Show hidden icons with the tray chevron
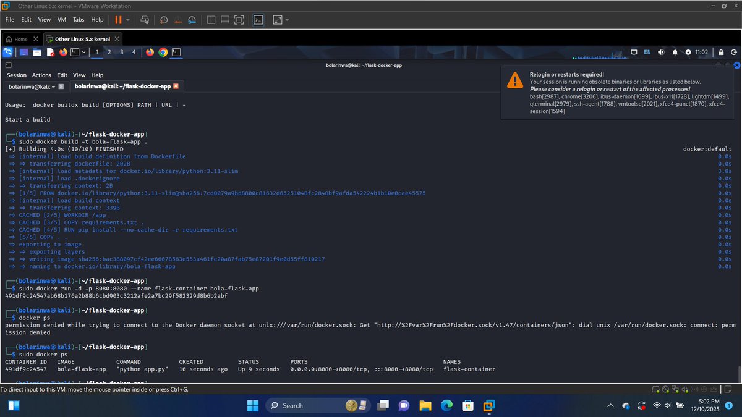Viewport: 742px width, 417px height. point(611,405)
